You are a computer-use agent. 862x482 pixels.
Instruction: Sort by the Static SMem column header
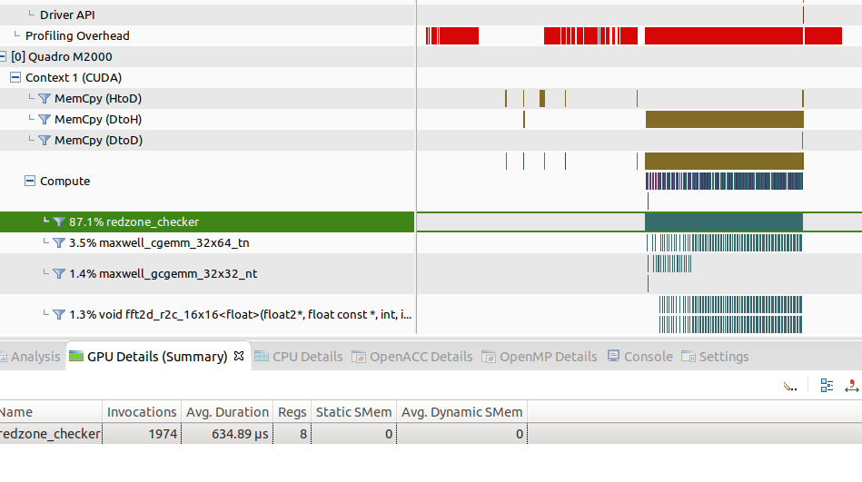point(353,411)
